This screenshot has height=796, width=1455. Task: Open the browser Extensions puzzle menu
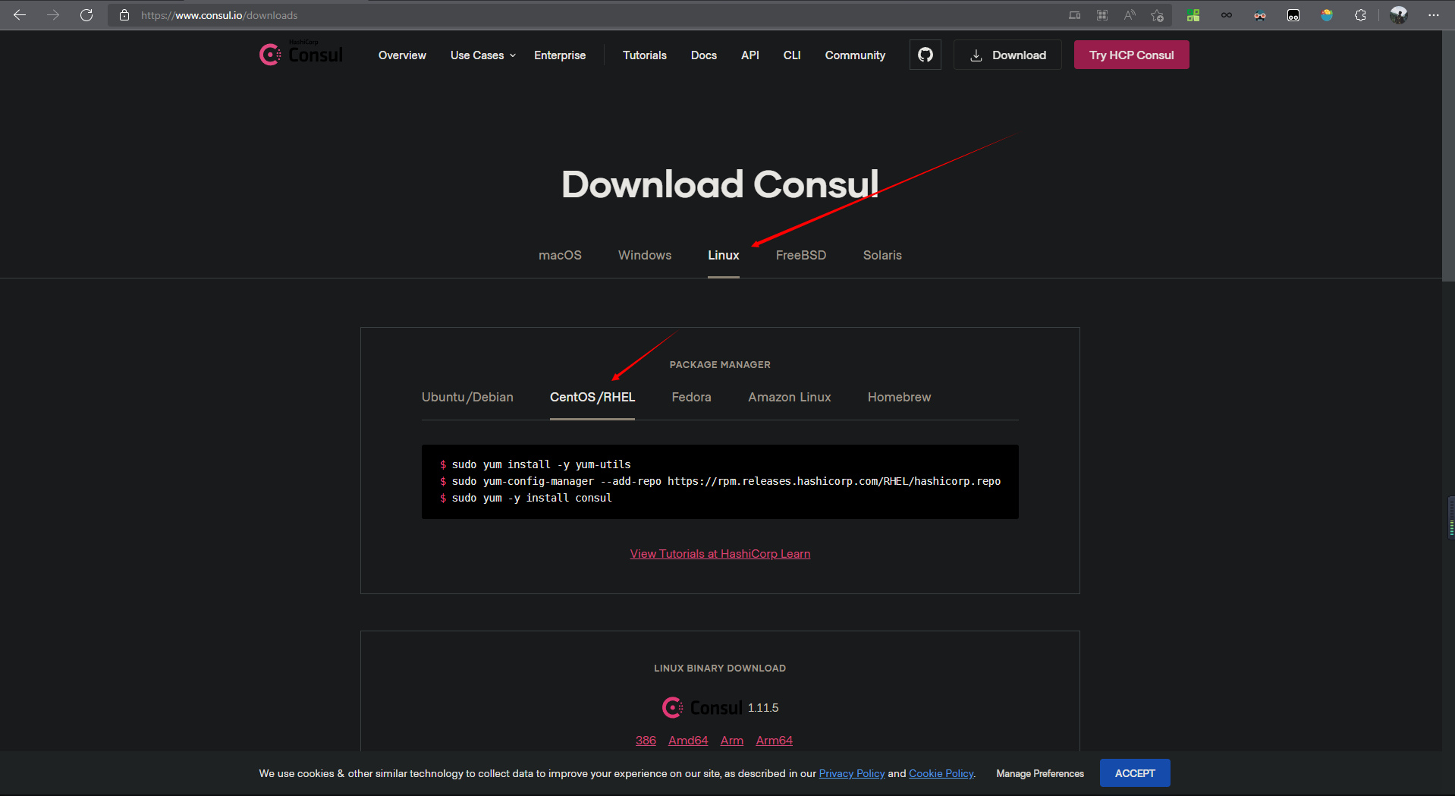pos(1360,15)
